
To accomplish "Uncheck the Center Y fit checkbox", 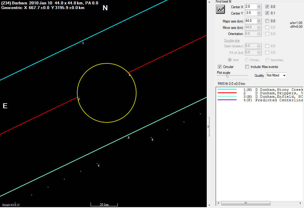I will [267, 13].
